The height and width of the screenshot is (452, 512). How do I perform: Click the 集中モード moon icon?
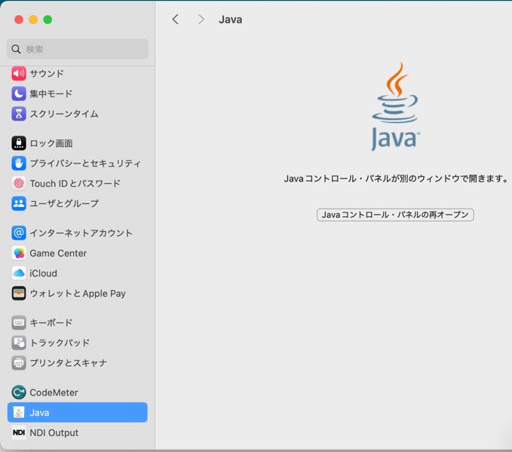coord(19,93)
